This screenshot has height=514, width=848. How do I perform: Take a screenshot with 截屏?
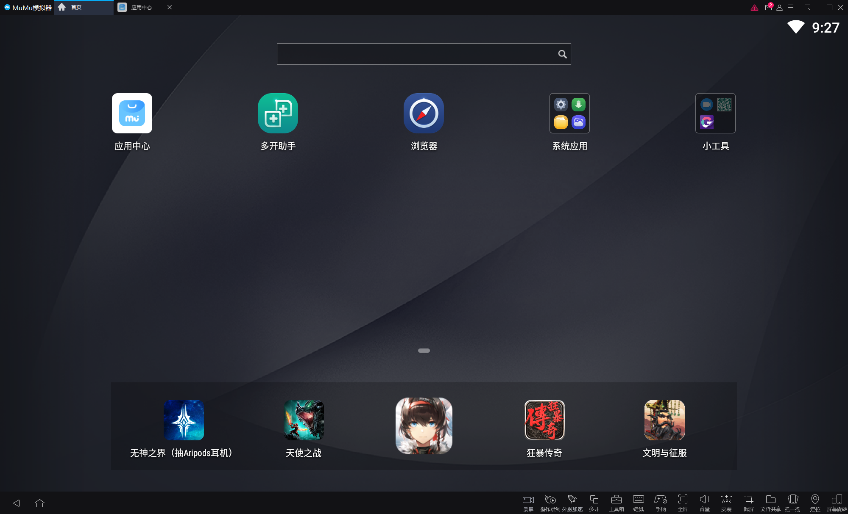(748, 503)
